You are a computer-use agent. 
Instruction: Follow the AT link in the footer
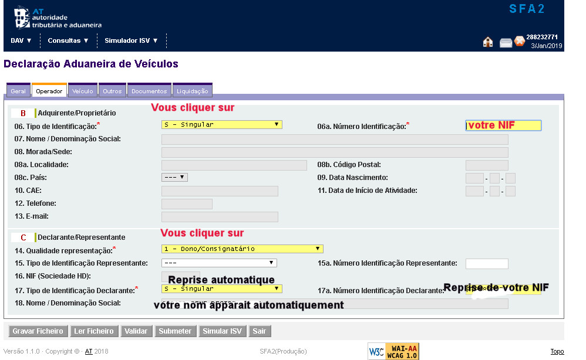click(x=89, y=351)
